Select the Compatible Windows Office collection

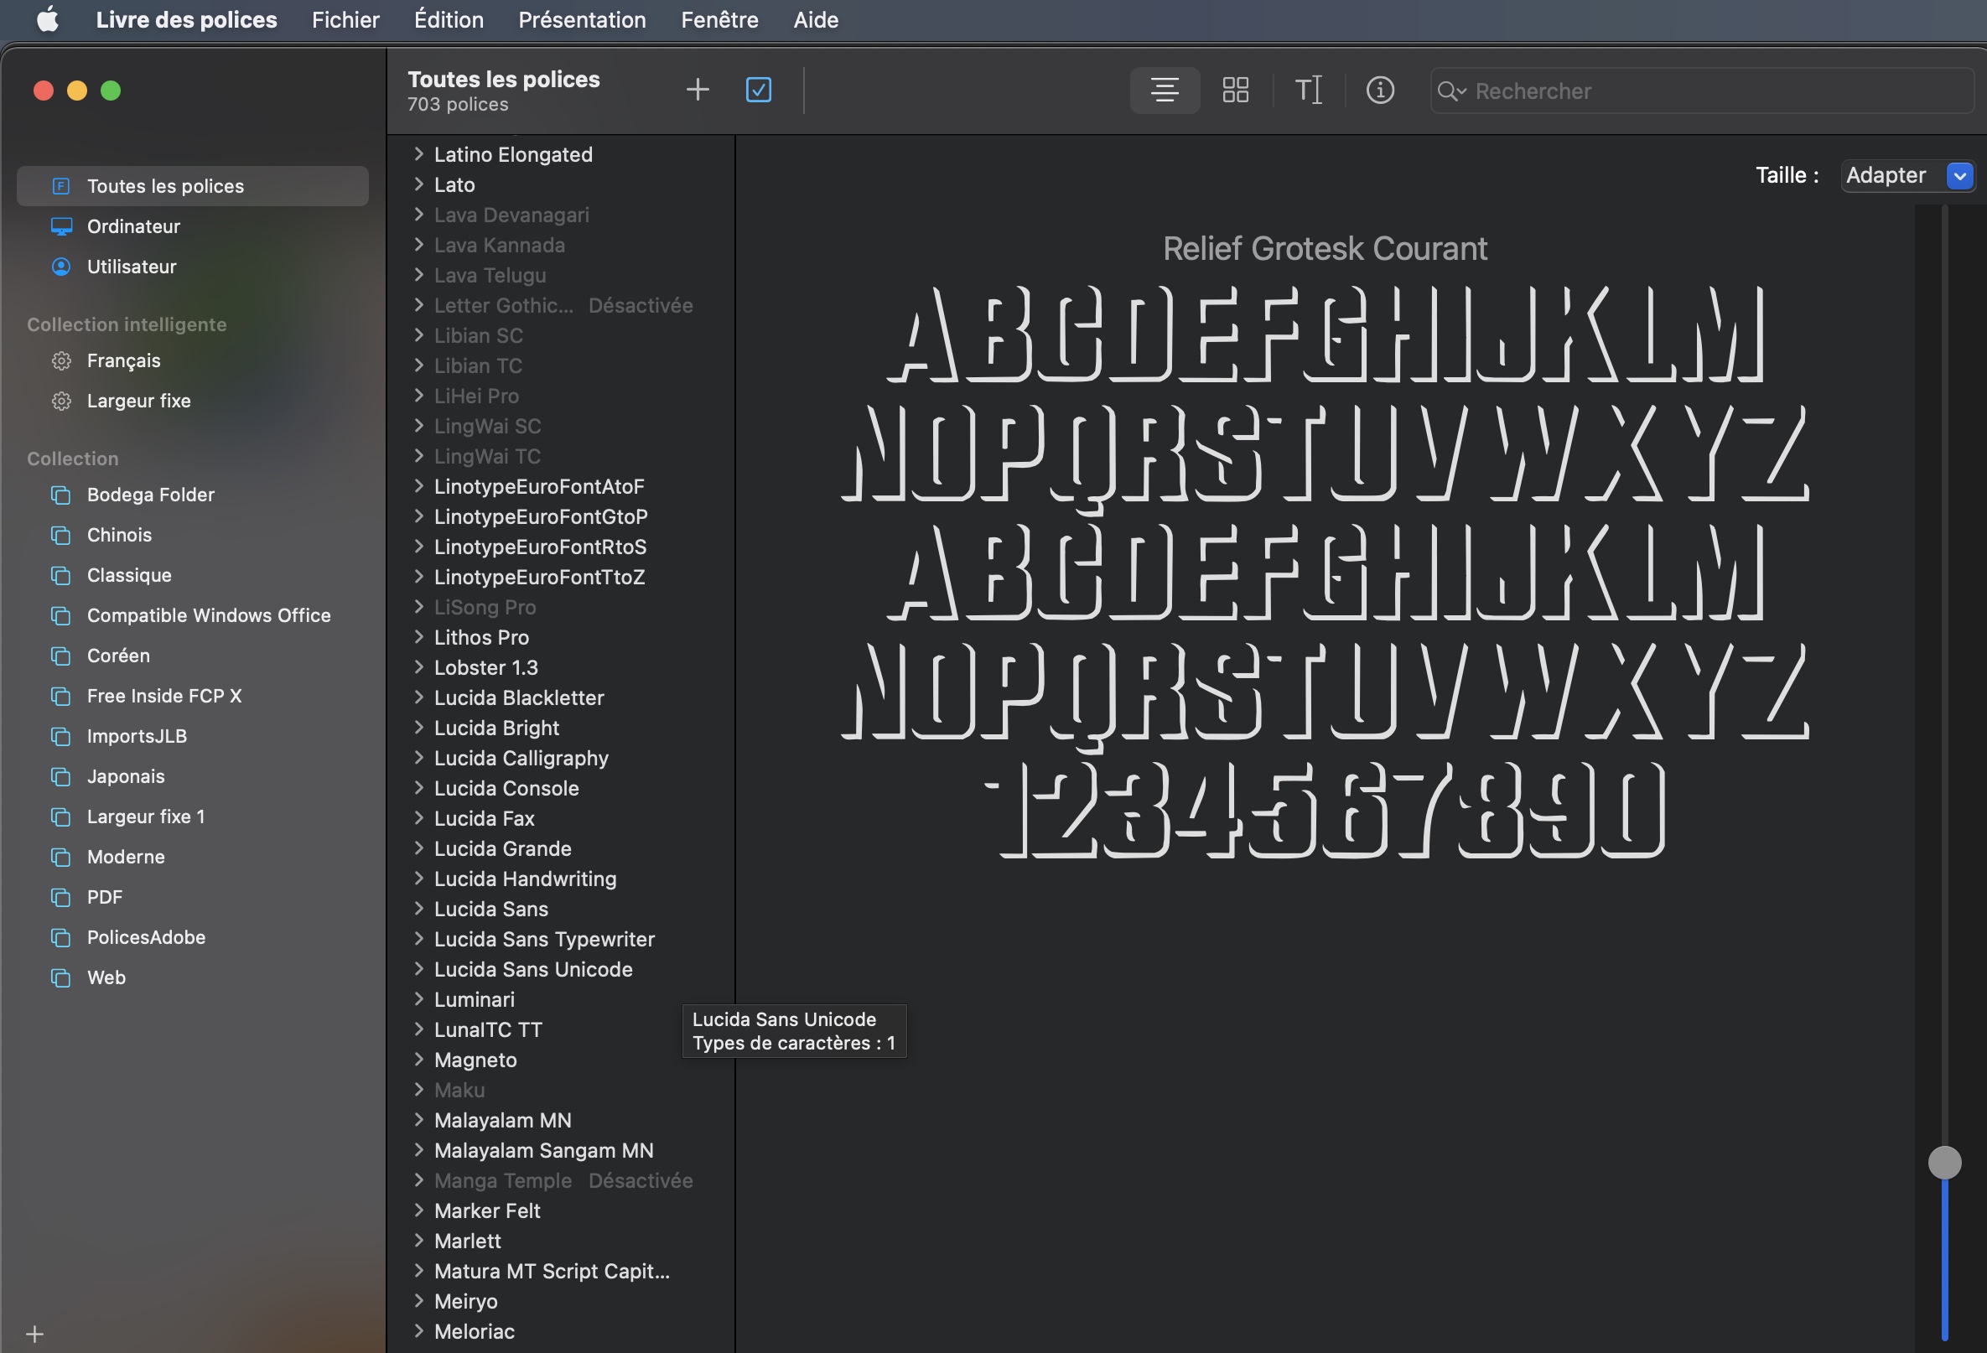209,615
